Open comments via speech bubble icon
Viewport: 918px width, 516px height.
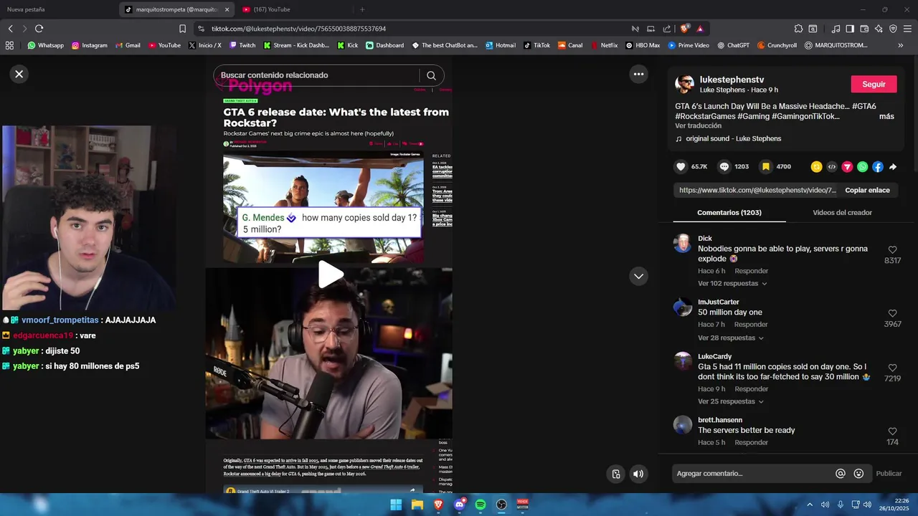click(724, 166)
